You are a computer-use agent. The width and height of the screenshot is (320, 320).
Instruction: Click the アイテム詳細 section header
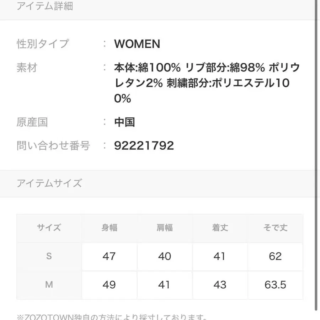tap(45, 6)
